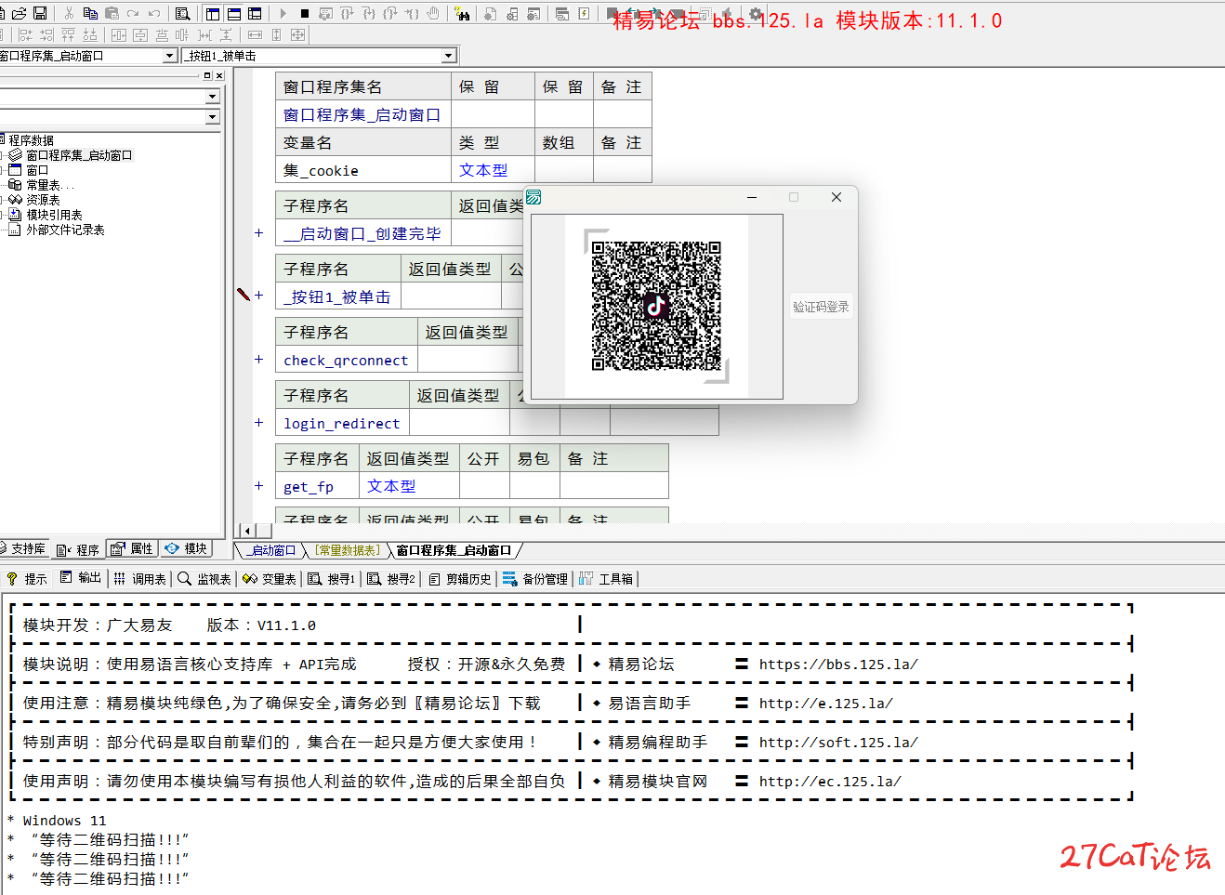Click the align left edges icon

pos(26,34)
